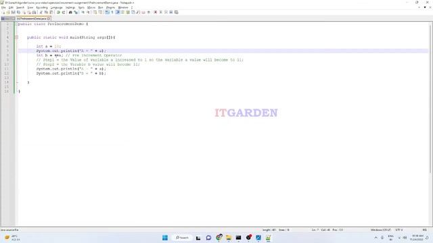Click the Save All toolbar icon
Viewport: 433px width, 243px height.
click(18, 12)
